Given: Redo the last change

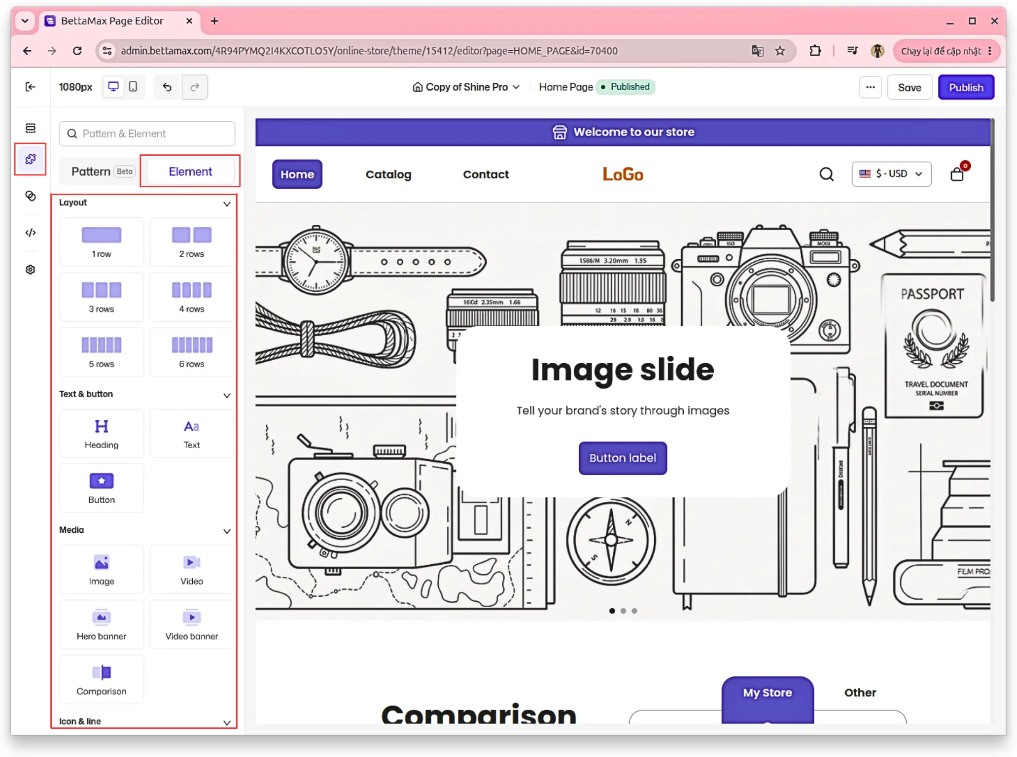Looking at the screenshot, I should [x=195, y=87].
